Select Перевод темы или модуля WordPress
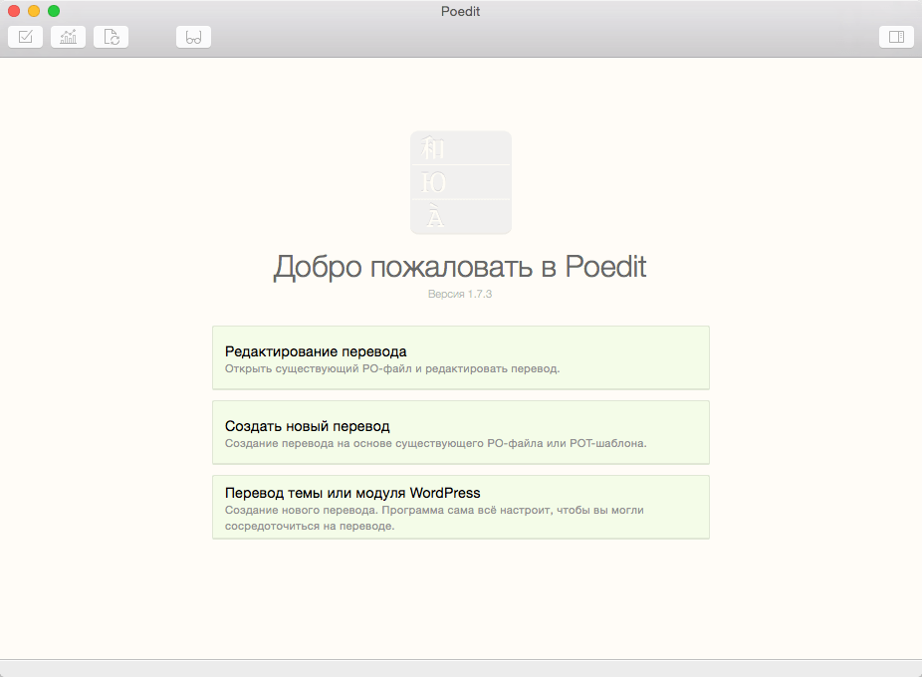This screenshot has width=922, height=677. [x=461, y=507]
